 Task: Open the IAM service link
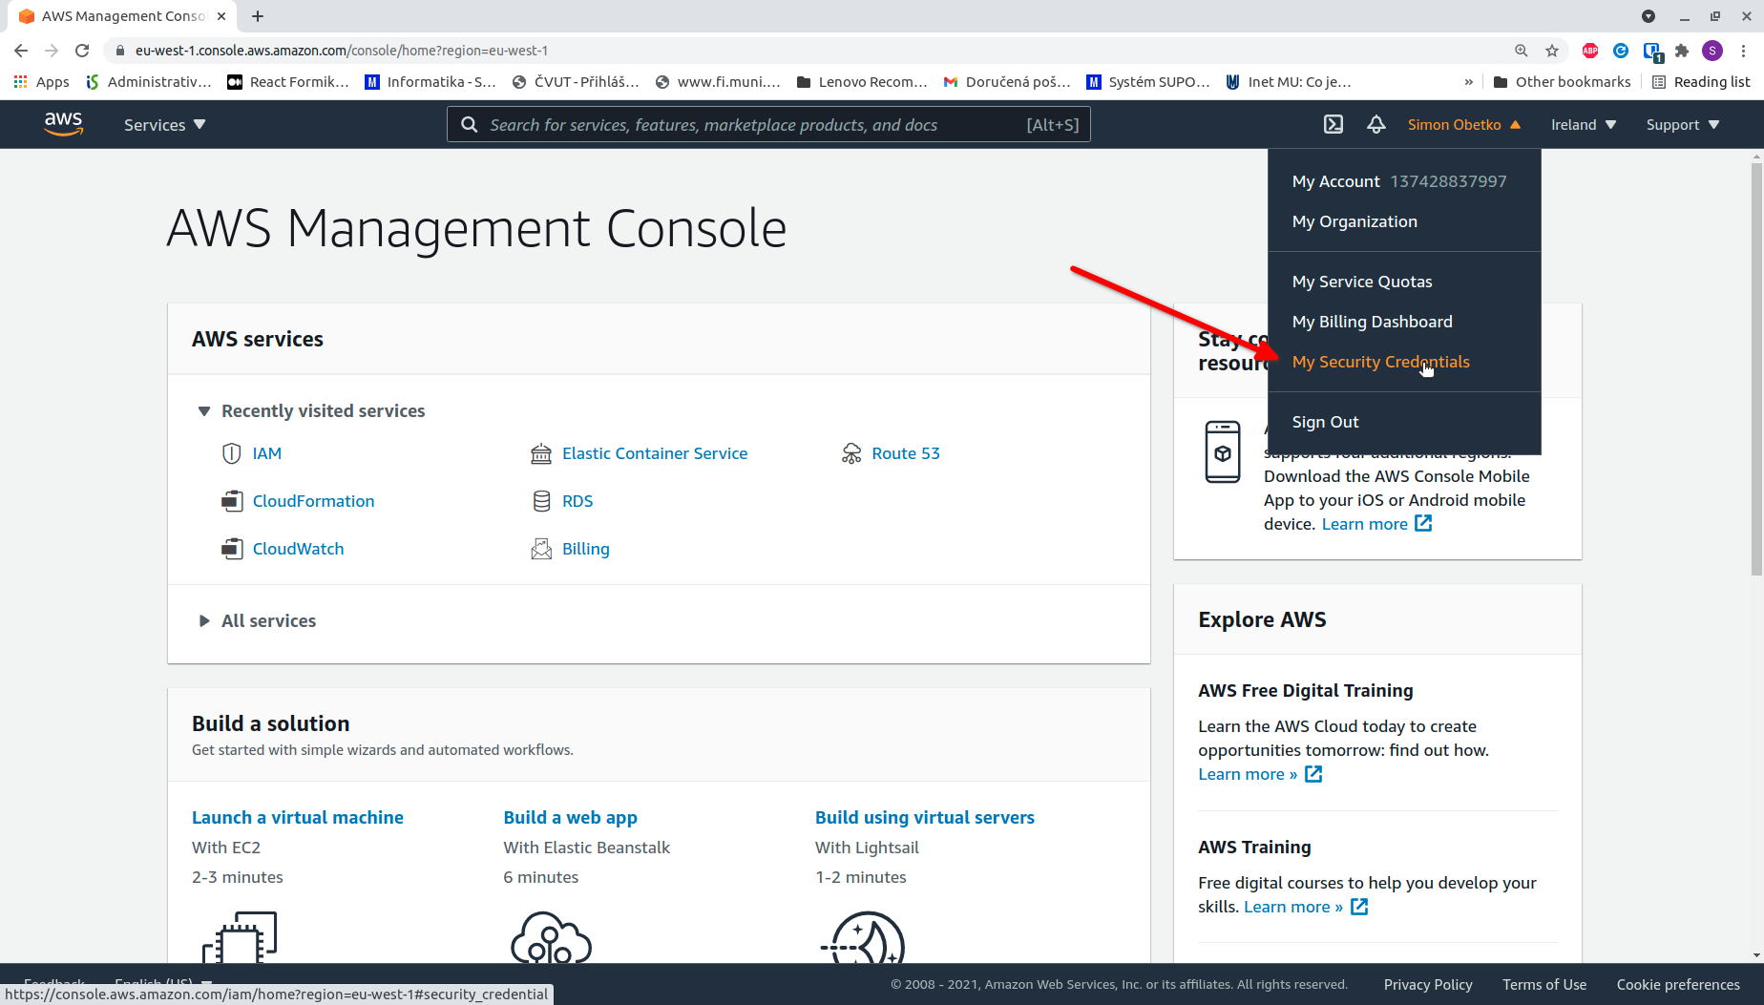tap(266, 453)
